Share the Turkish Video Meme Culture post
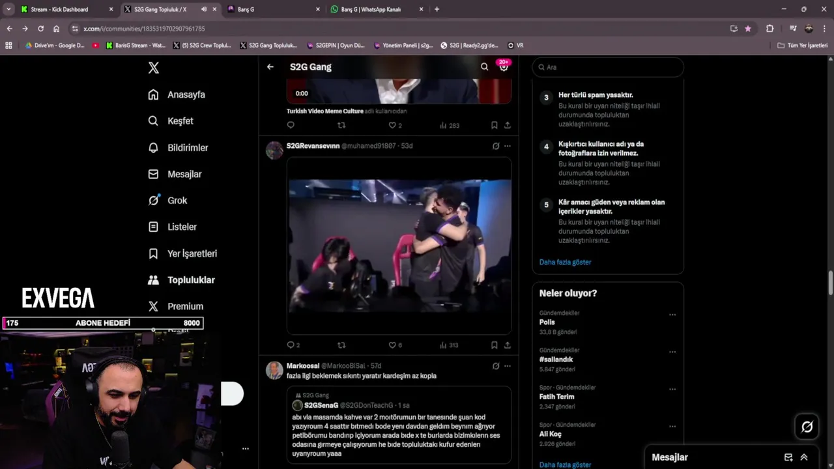The width and height of the screenshot is (834, 469). (x=508, y=125)
